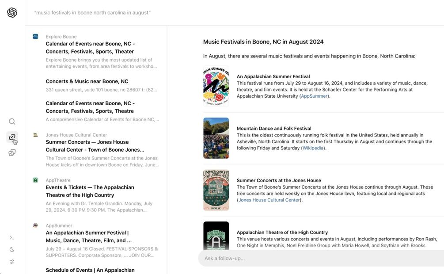Click the Ask a follow-up input field

(x=318, y=258)
